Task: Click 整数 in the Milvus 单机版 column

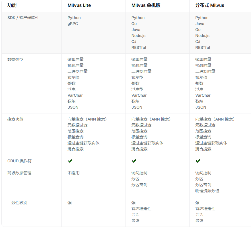Action: pyautogui.click(x=135, y=83)
